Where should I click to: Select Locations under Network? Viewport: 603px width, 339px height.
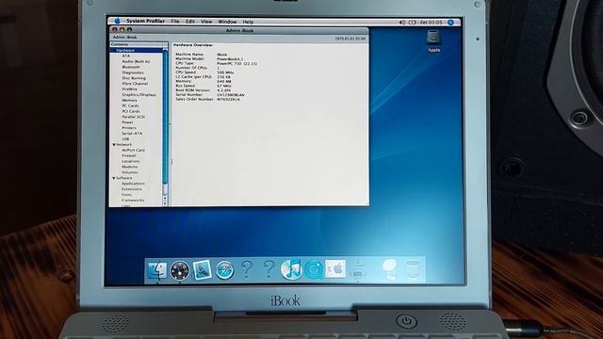coord(130,161)
